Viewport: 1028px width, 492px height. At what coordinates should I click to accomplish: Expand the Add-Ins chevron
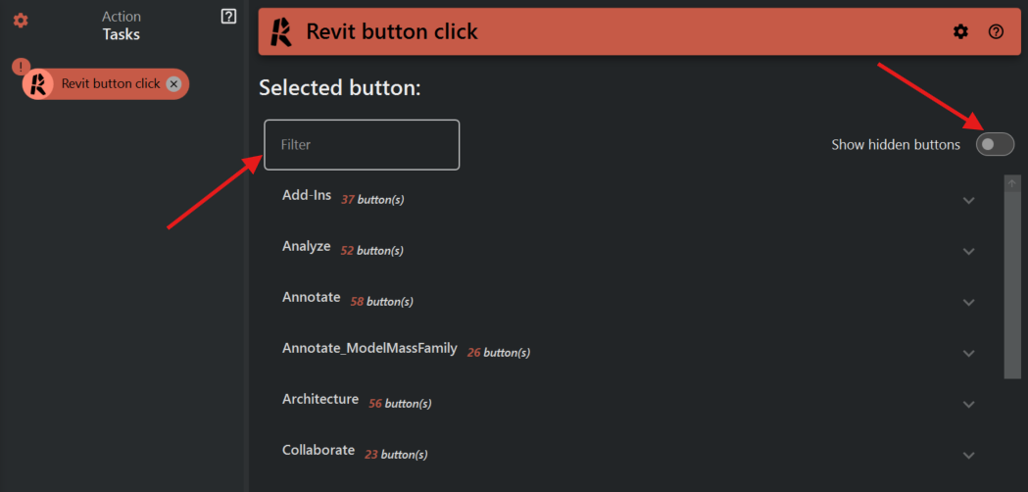[969, 200]
